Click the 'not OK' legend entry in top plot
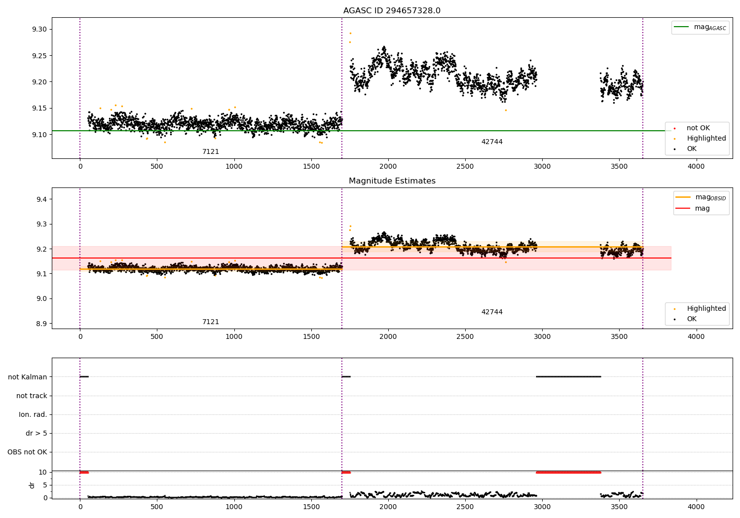740x518 pixels. 692,128
